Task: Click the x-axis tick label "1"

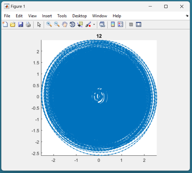Action: [x=121, y=160]
